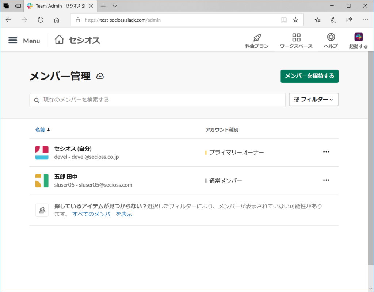The image size is (374, 292).
Task: Click the export/download icon next to メンバー管理
Action: [99, 76]
